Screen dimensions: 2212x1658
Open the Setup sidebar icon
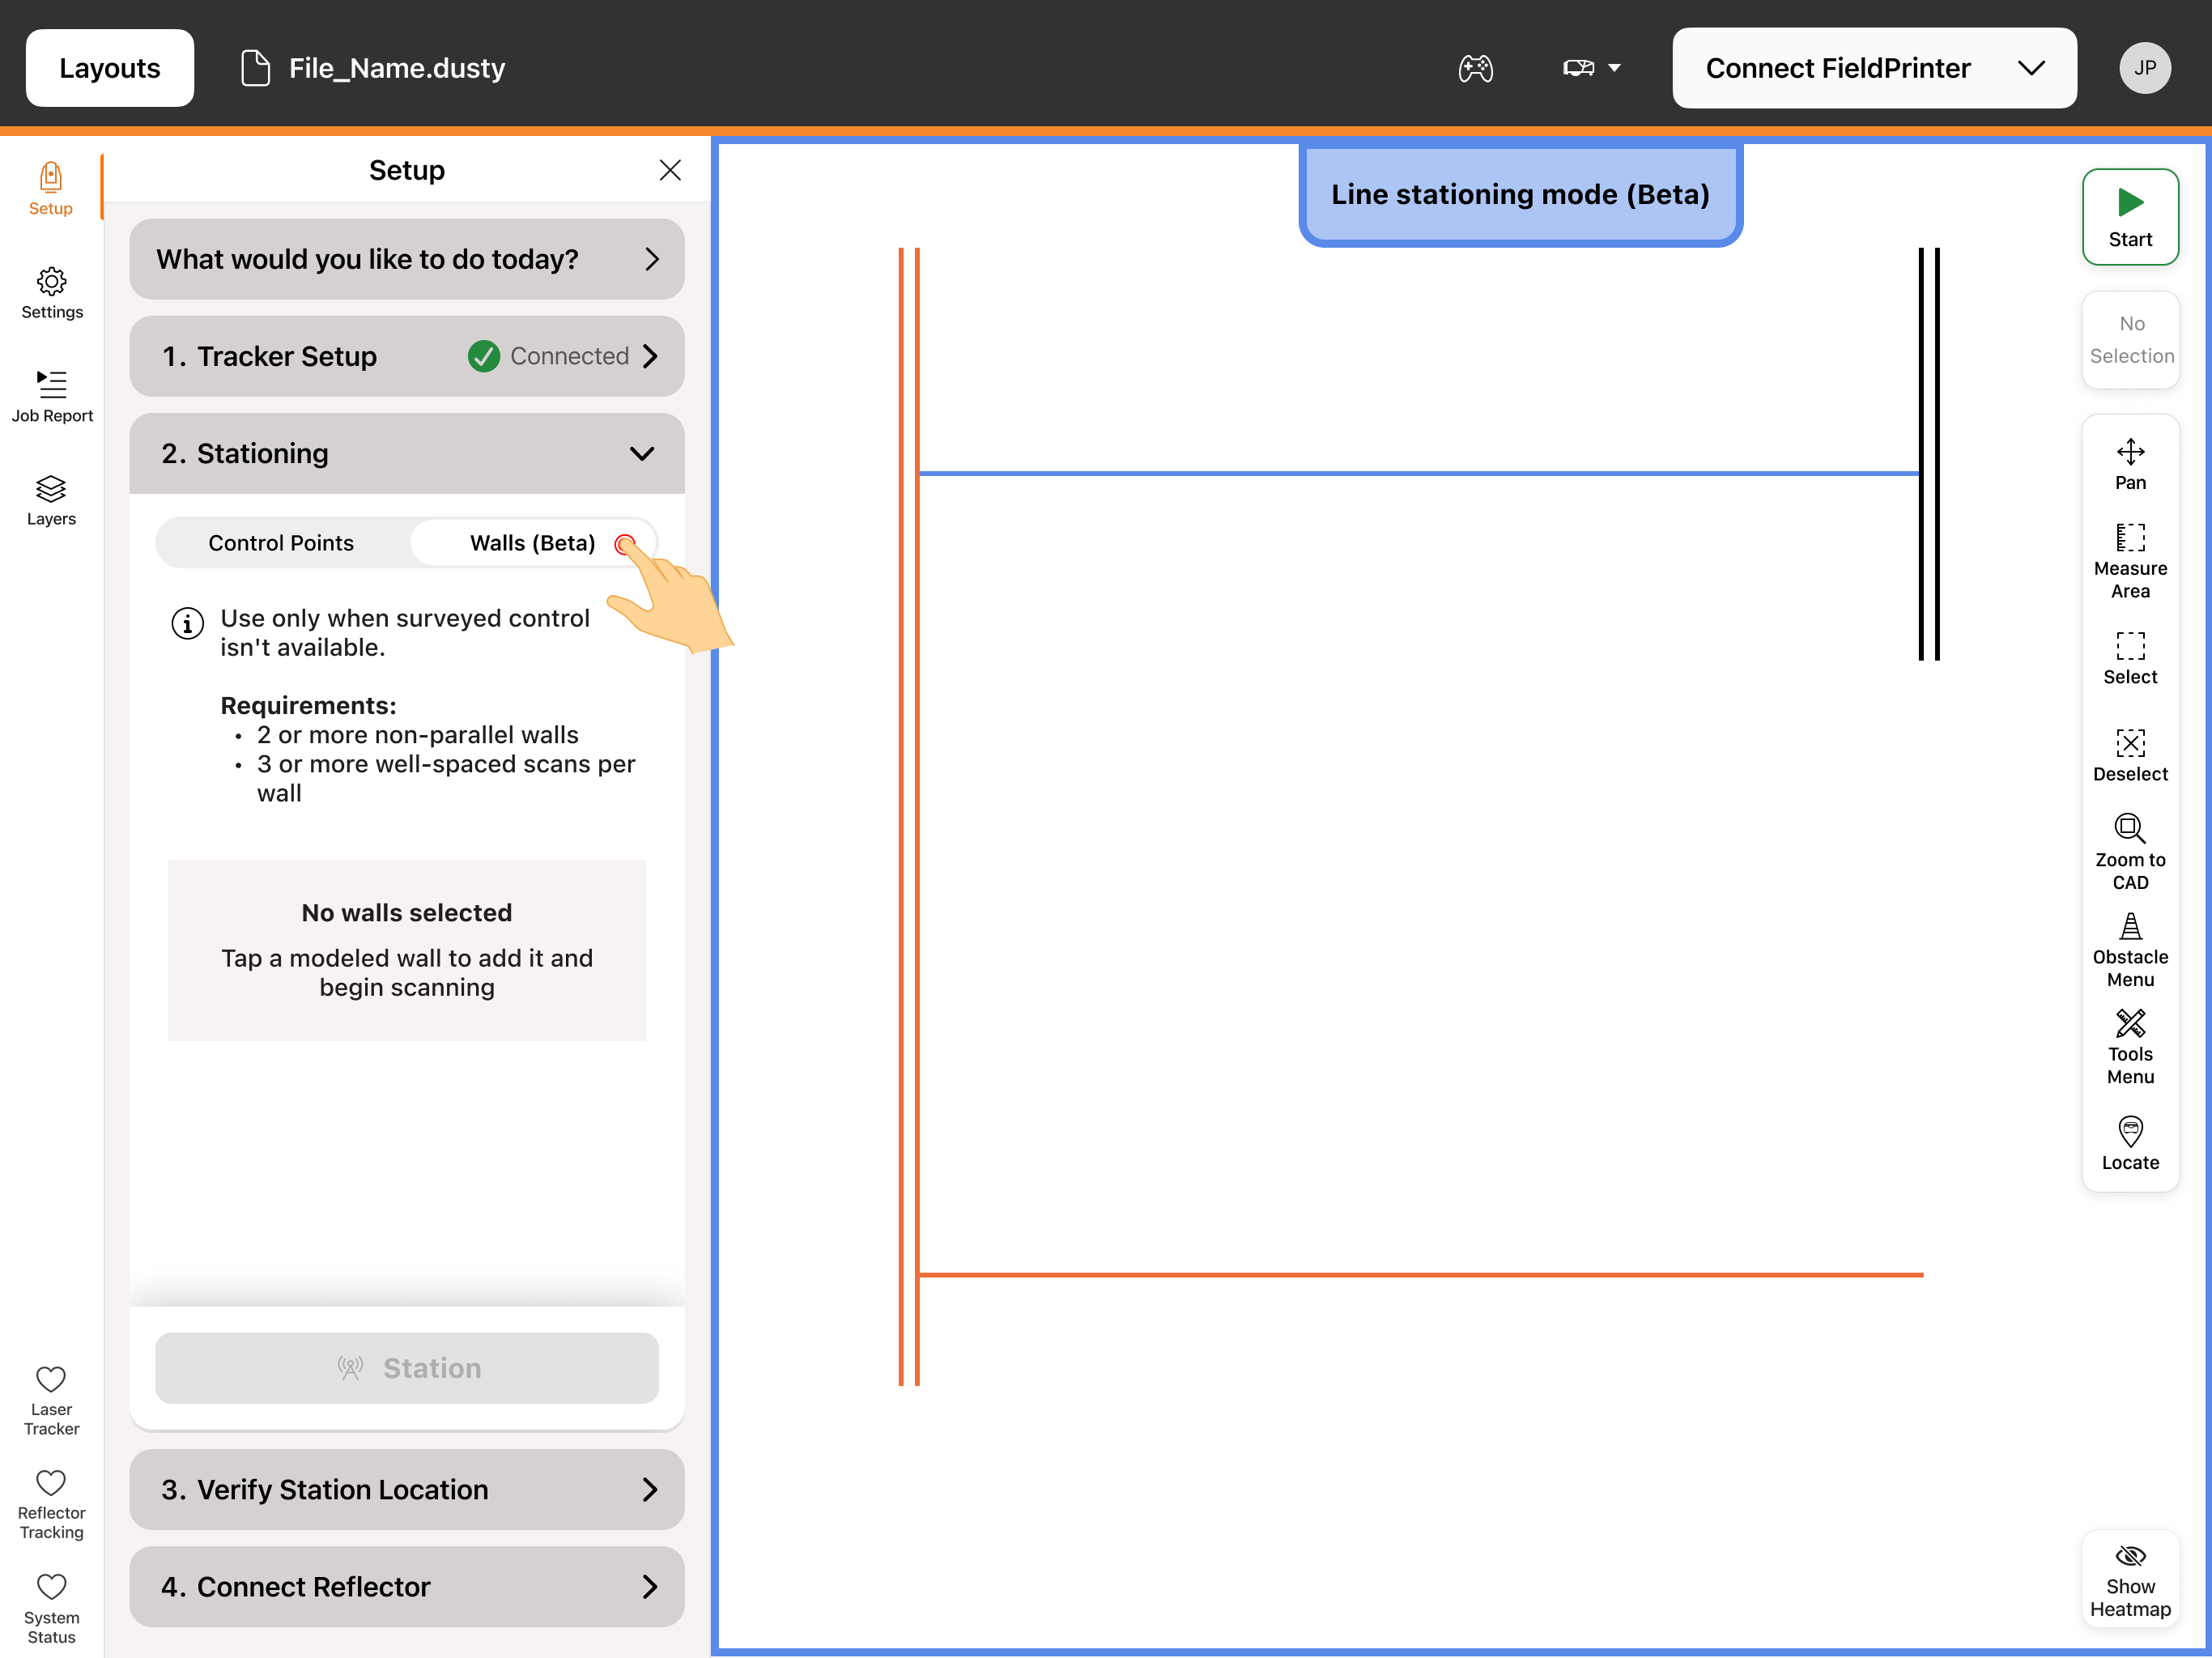(51, 188)
